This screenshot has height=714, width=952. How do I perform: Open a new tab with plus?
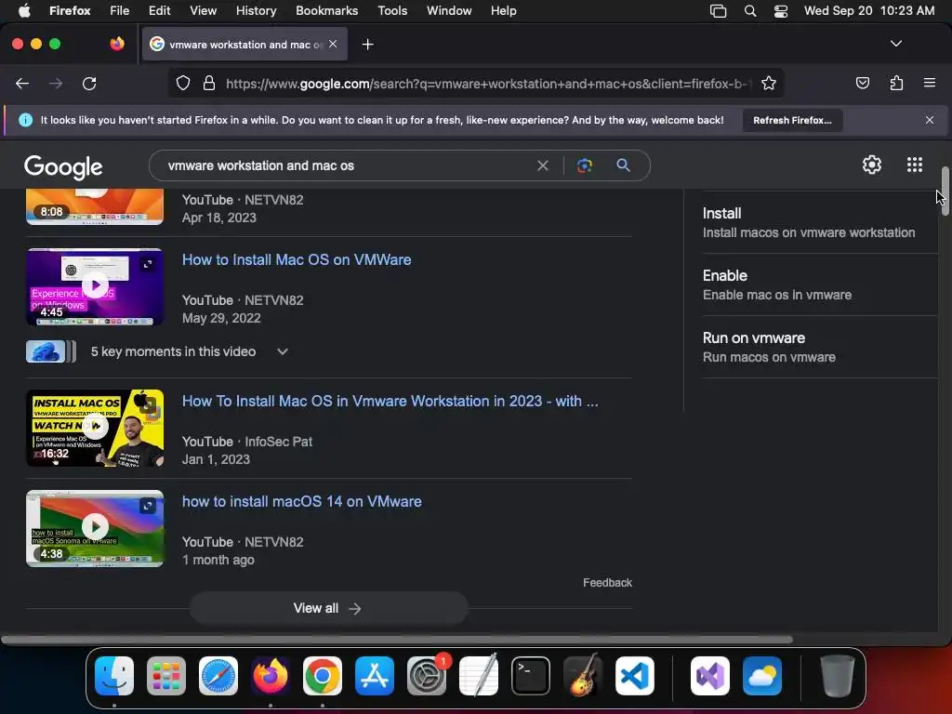[x=367, y=45]
